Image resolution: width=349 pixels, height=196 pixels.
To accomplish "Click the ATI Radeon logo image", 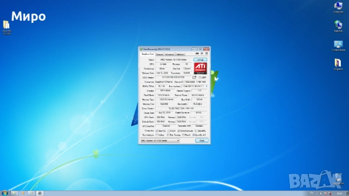I will [x=201, y=69].
